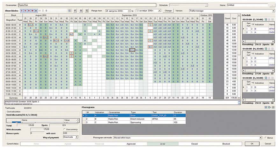Click the ellipsis button next to Name field
The image size is (278, 149).
pyautogui.click(x=272, y=5)
